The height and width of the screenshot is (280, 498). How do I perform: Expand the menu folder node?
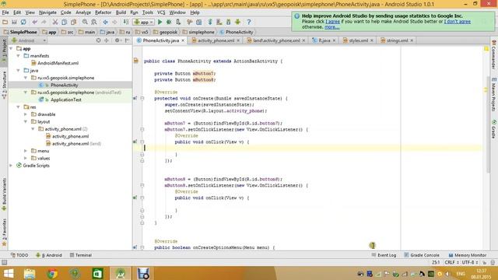[x=26, y=151]
